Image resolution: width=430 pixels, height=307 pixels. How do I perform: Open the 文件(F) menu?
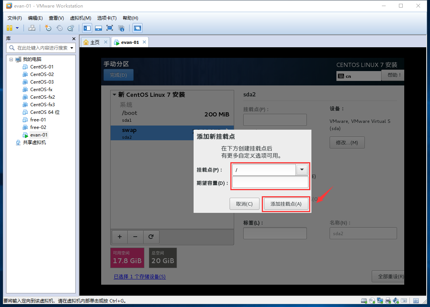(x=14, y=18)
